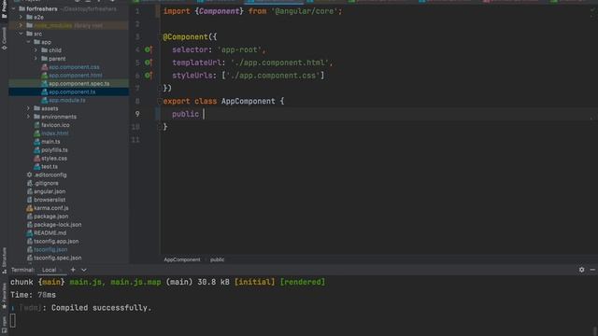This screenshot has height=336, width=598.
Task: Open .editorconfig file
Action: tap(50, 175)
